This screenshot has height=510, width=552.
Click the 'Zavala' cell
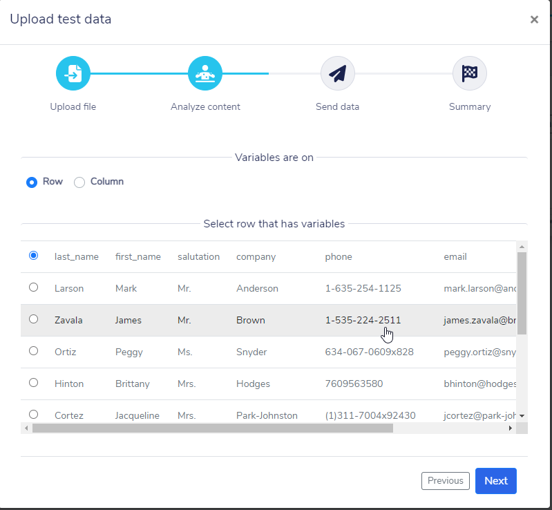68,320
